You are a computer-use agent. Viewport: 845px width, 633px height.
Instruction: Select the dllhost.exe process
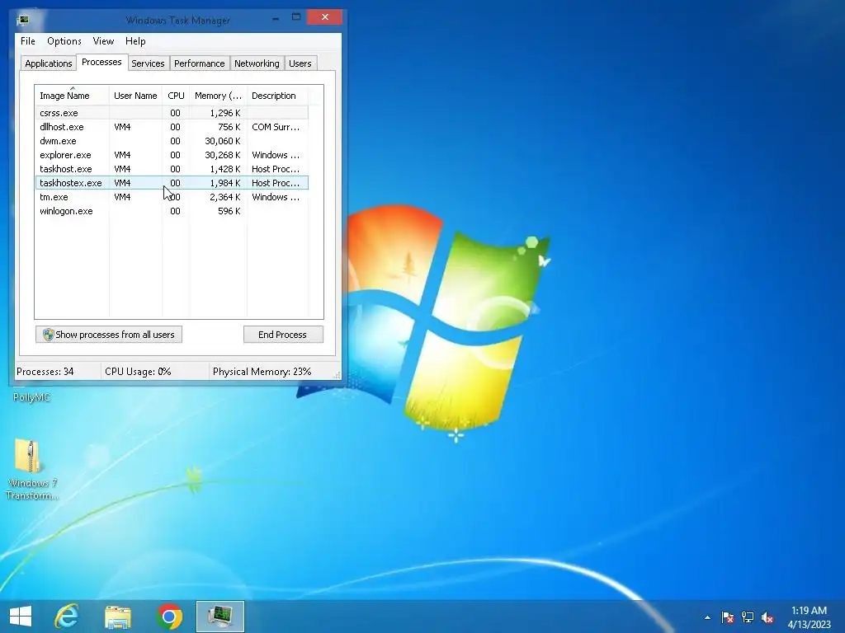(172, 127)
